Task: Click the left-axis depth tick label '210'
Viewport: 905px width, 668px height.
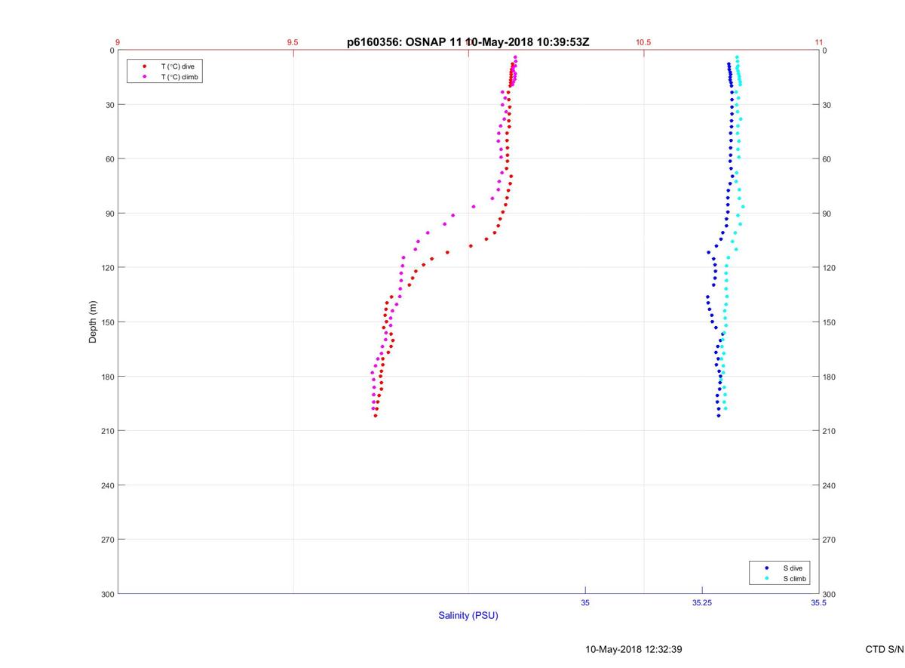Action: (106, 431)
